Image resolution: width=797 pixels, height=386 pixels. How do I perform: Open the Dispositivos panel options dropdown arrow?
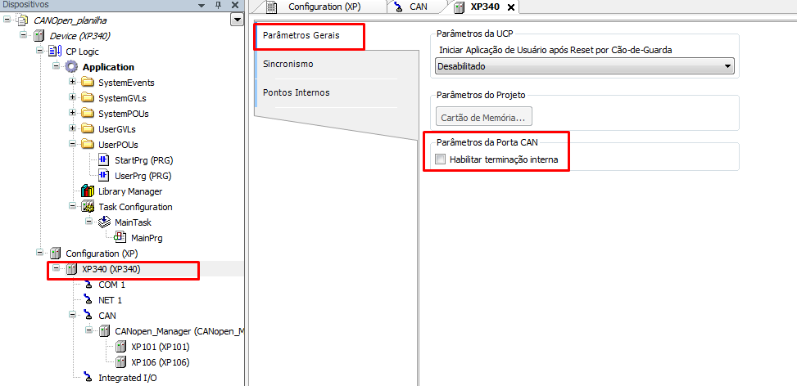pos(237,20)
